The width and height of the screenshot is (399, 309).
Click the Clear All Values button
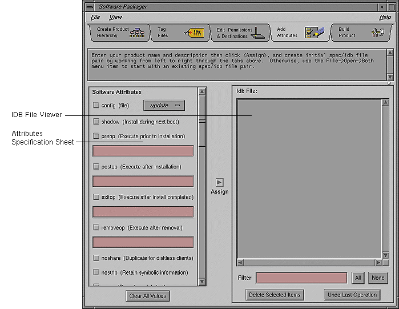pyautogui.click(x=148, y=296)
